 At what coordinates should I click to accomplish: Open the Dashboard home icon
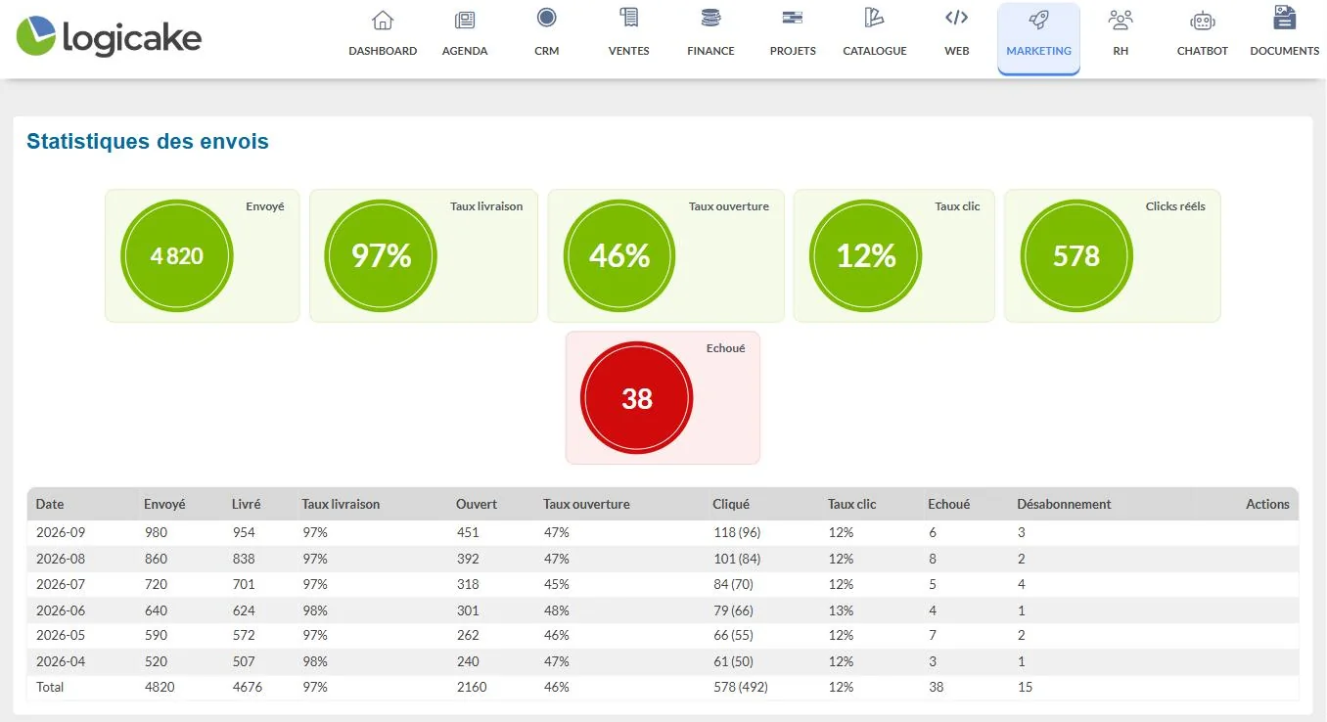coord(383,20)
